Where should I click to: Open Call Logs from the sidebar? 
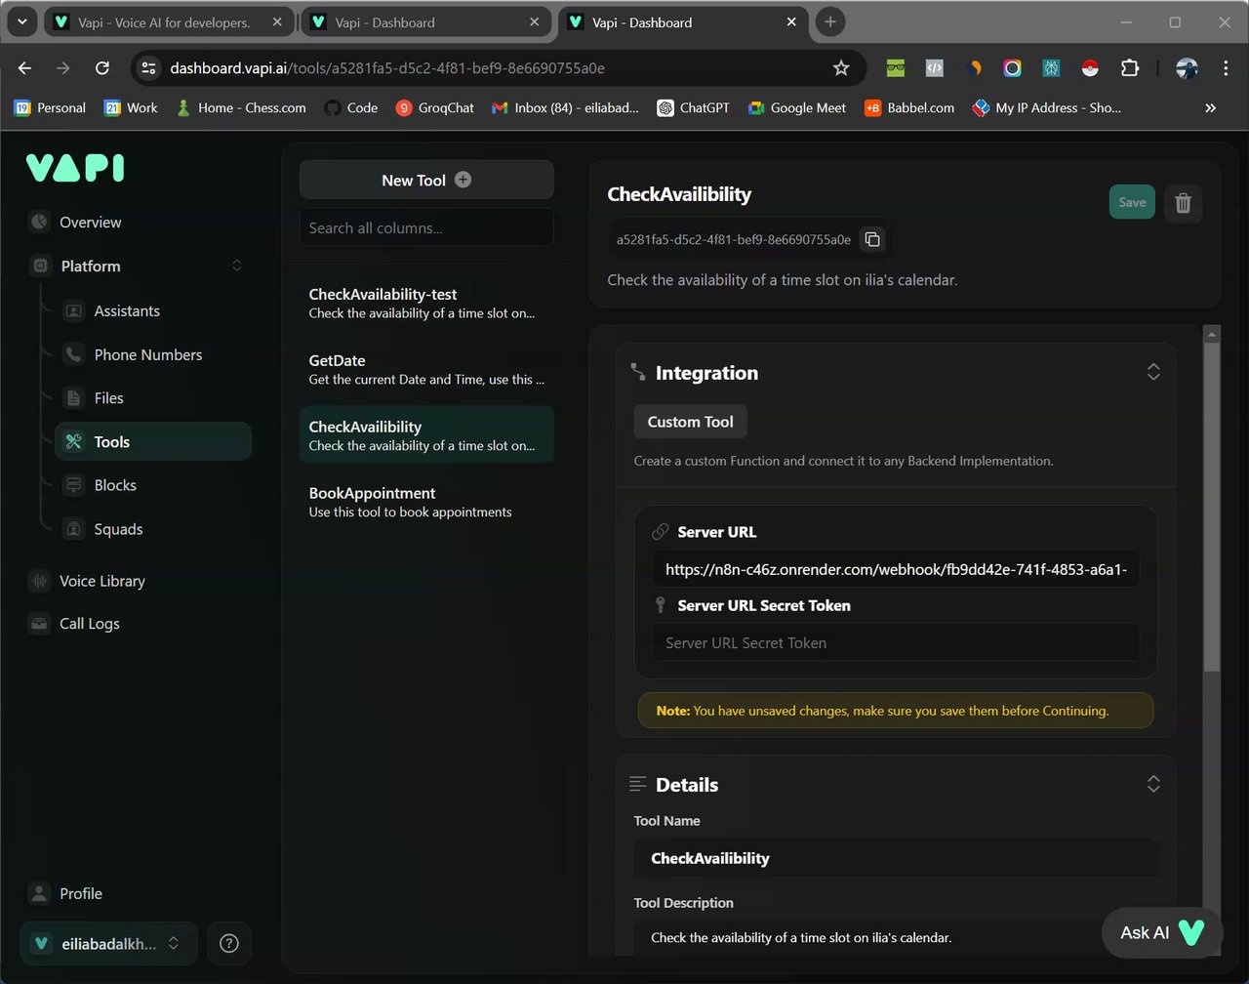pyautogui.click(x=89, y=623)
